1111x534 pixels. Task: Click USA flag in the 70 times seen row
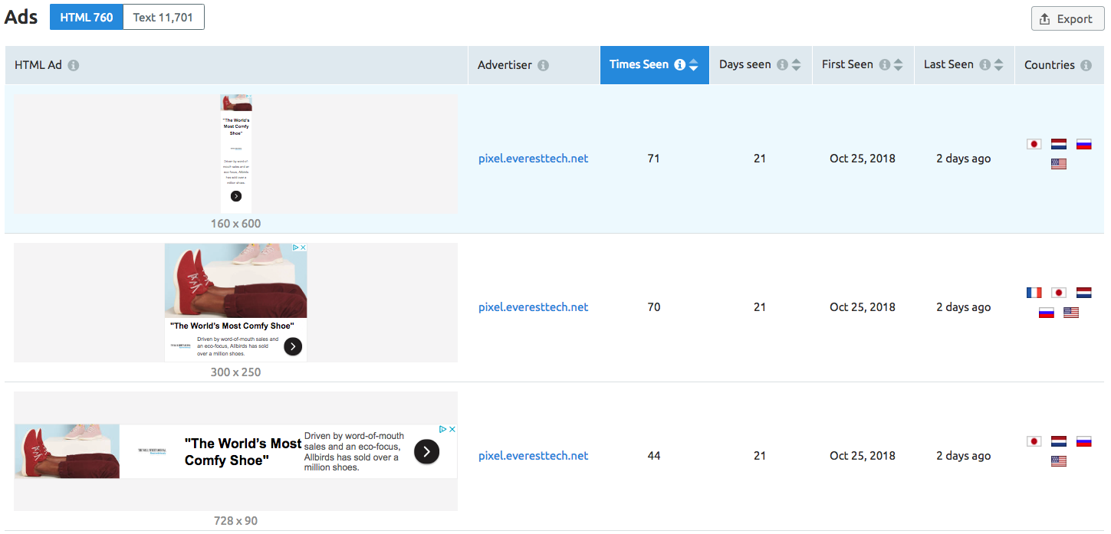pyautogui.click(x=1071, y=313)
